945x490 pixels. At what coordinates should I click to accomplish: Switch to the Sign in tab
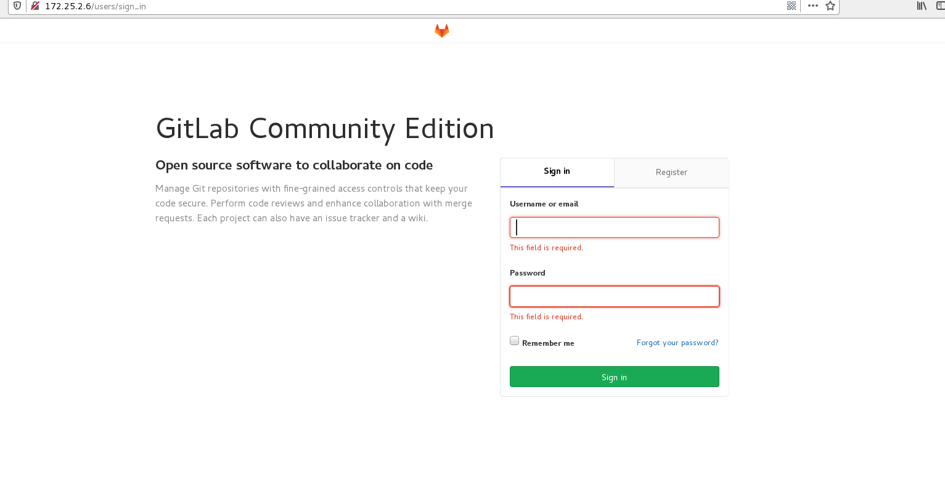click(557, 172)
